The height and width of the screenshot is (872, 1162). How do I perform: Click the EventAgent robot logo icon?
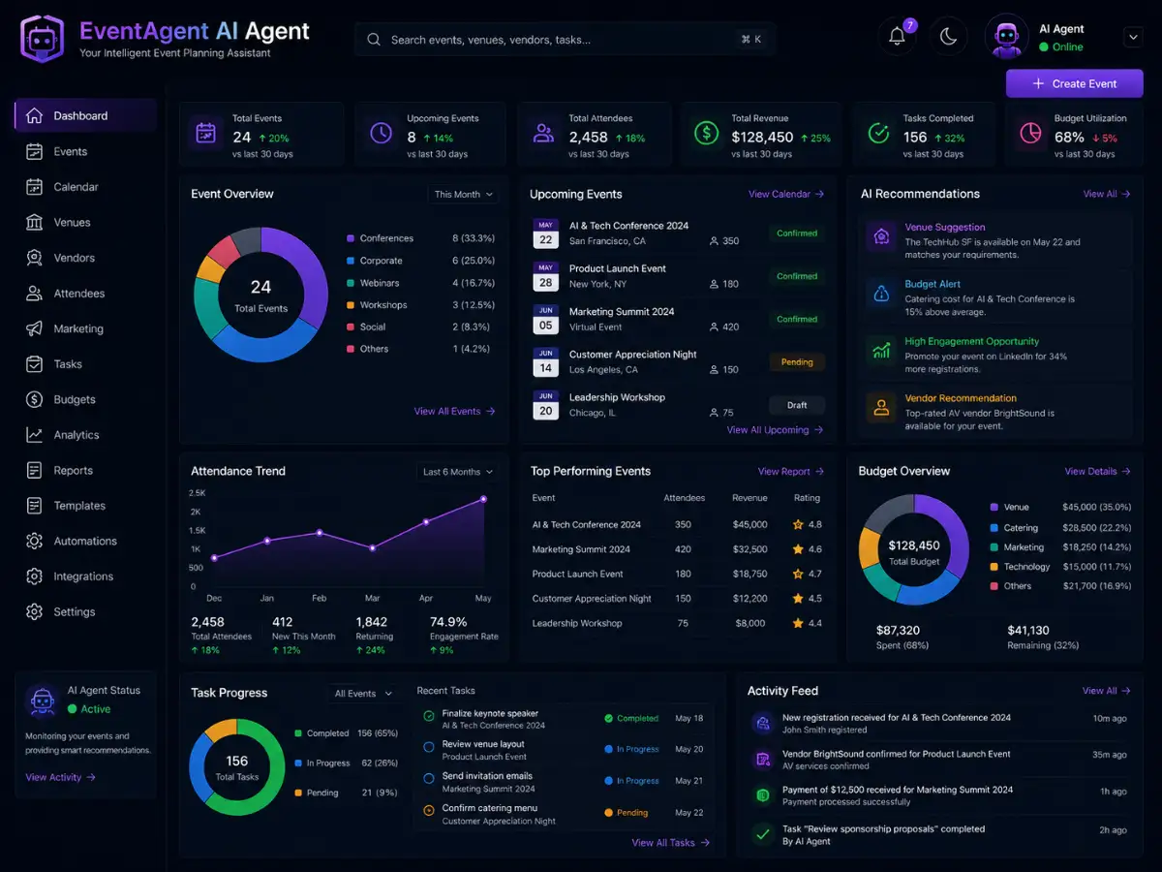42,39
